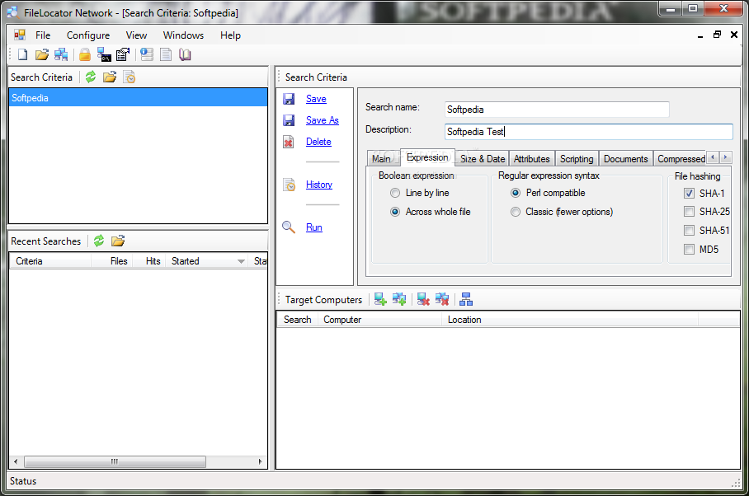Select the Line by line radio button
The width and height of the screenshot is (749, 496).
(x=395, y=193)
